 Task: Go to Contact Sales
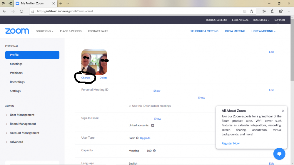coord(98,31)
